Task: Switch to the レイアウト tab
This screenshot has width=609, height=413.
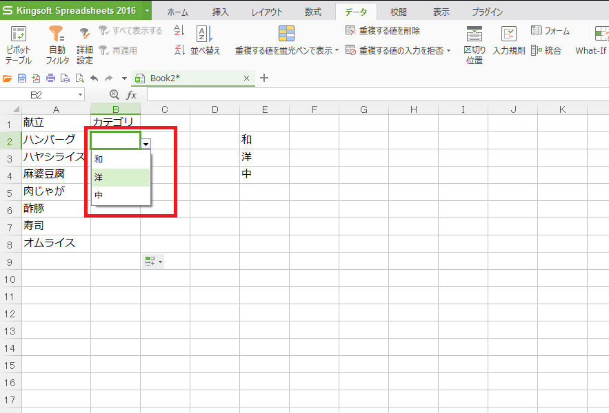Action: pyautogui.click(x=266, y=12)
